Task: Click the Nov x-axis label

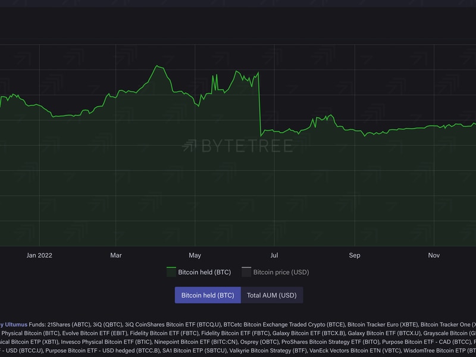Action: (x=434, y=255)
